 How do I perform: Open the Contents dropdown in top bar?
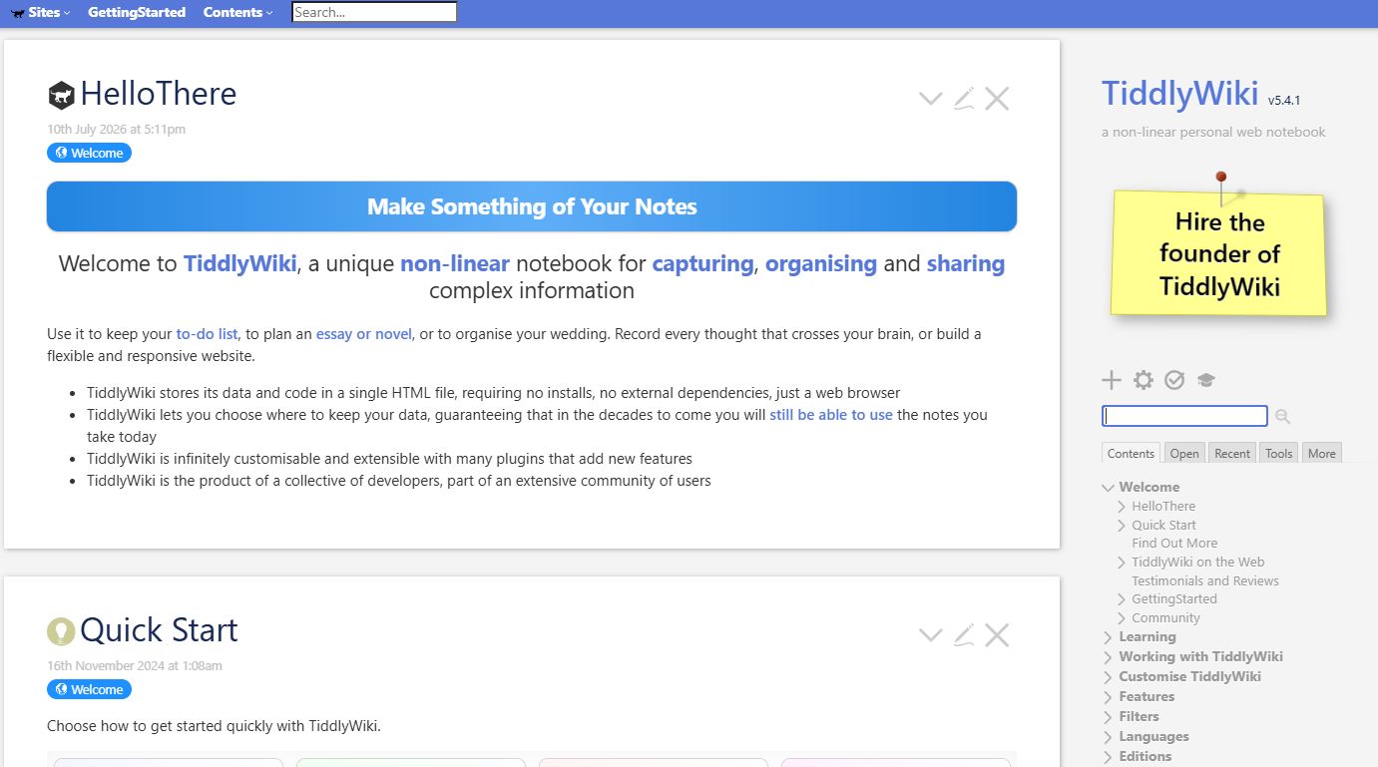(237, 12)
